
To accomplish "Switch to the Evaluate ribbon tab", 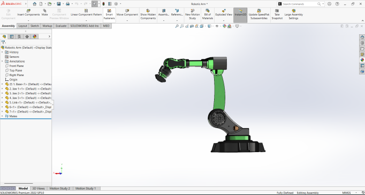I will [61, 26].
